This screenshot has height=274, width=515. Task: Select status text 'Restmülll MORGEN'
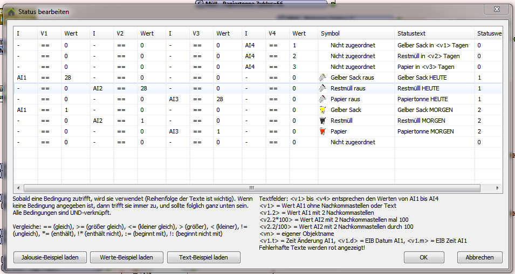421,121
